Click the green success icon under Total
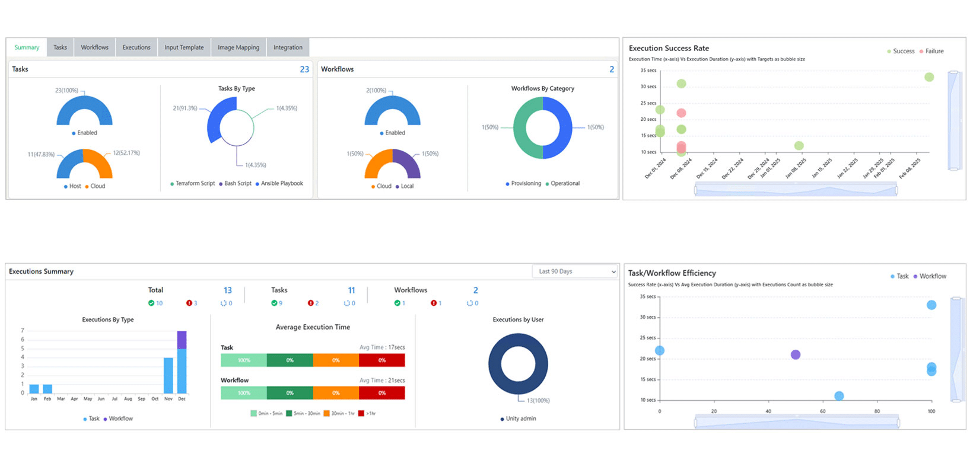The image size is (973, 457). 151,303
